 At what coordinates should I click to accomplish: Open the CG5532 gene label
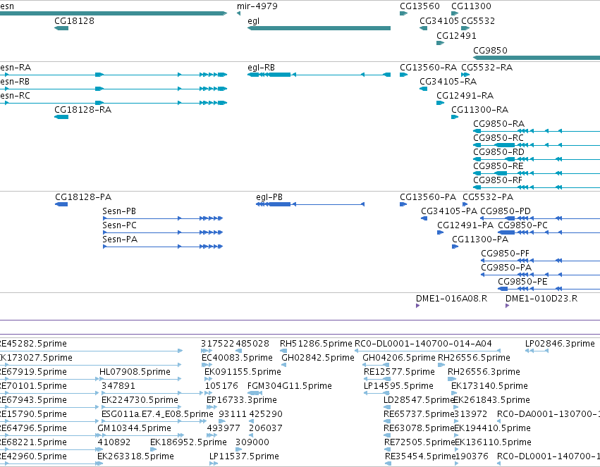pos(478,21)
